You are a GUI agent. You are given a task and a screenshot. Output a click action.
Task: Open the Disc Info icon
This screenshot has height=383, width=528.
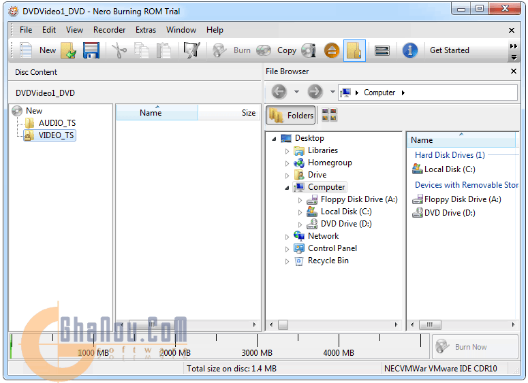coord(309,50)
